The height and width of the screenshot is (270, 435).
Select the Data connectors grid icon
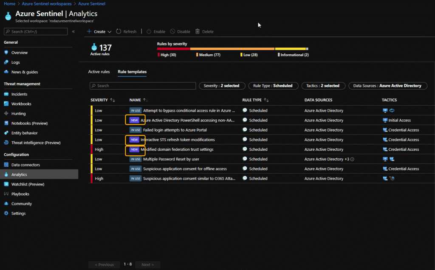click(x=6, y=165)
